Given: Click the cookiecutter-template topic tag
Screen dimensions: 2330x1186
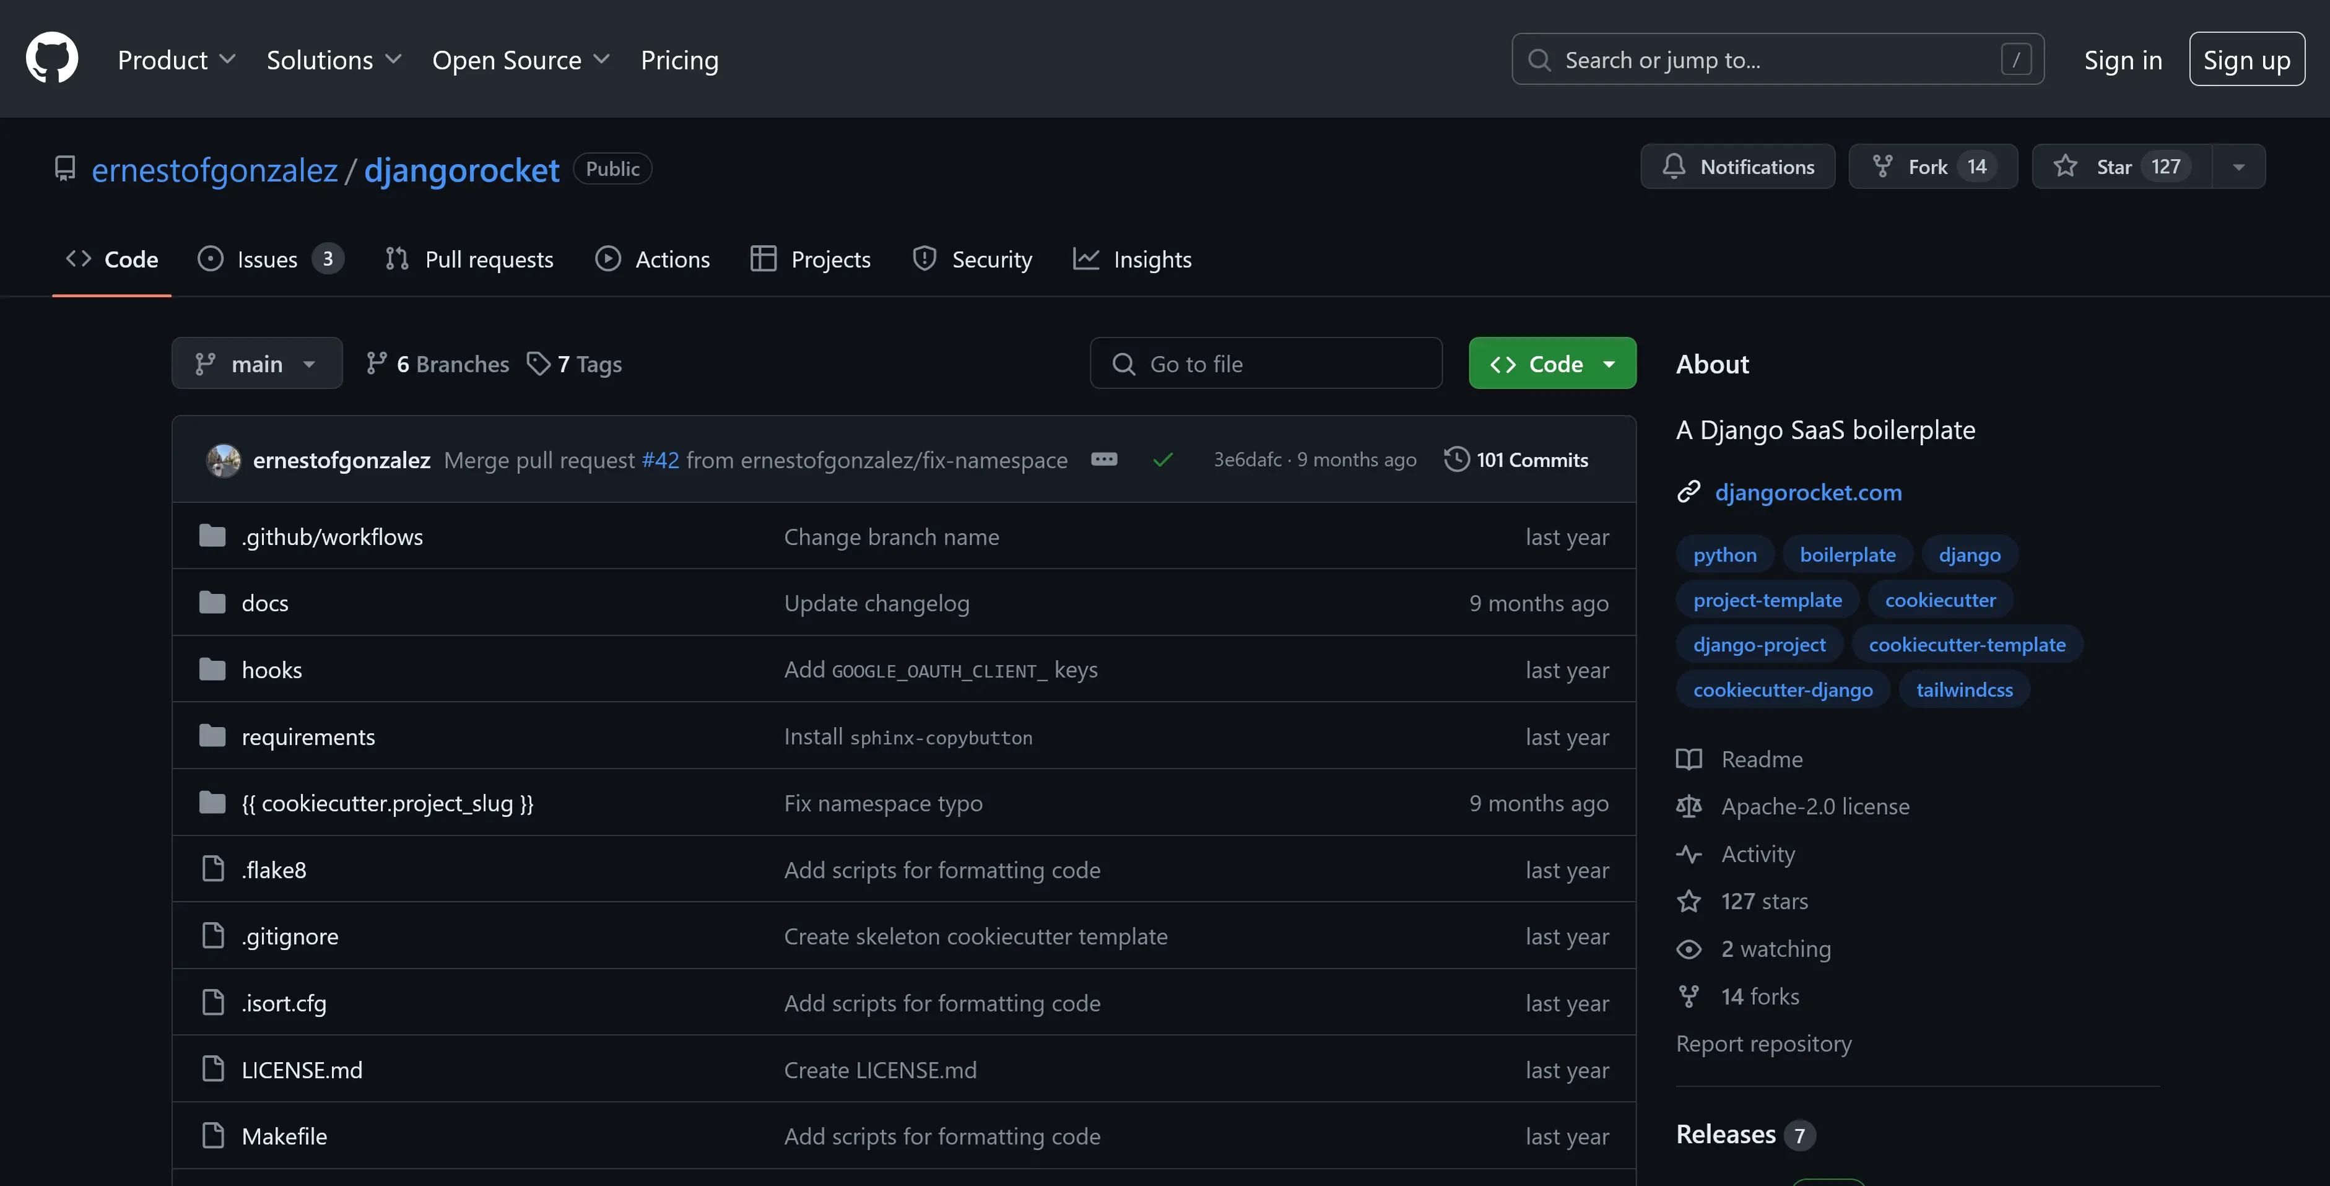Looking at the screenshot, I should tap(1967, 644).
